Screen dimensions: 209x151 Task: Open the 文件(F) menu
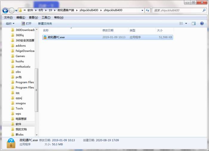(x=8, y=18)
